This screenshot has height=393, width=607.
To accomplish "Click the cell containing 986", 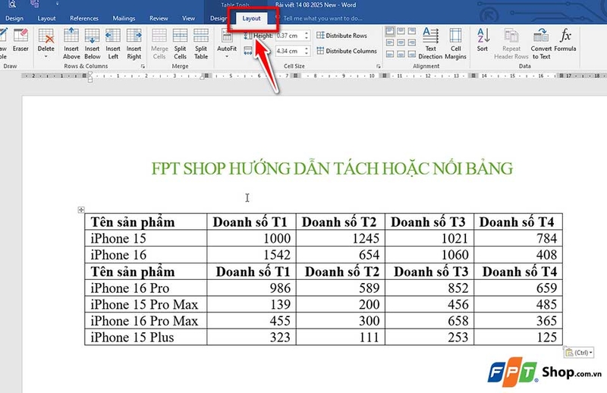I will (252, 288).
